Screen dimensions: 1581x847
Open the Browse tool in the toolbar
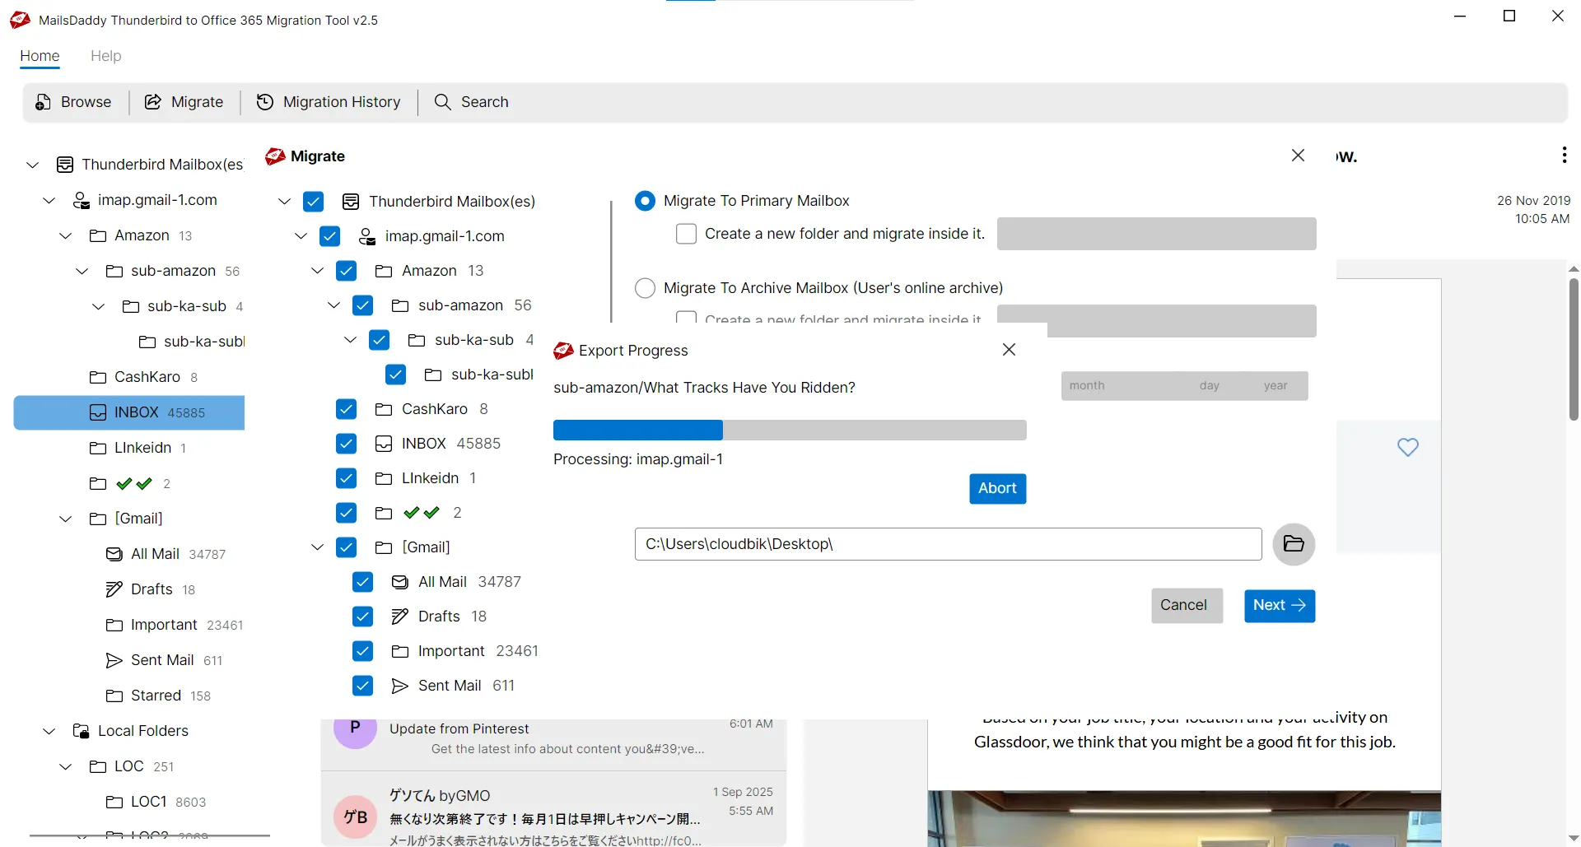(73, 101)
